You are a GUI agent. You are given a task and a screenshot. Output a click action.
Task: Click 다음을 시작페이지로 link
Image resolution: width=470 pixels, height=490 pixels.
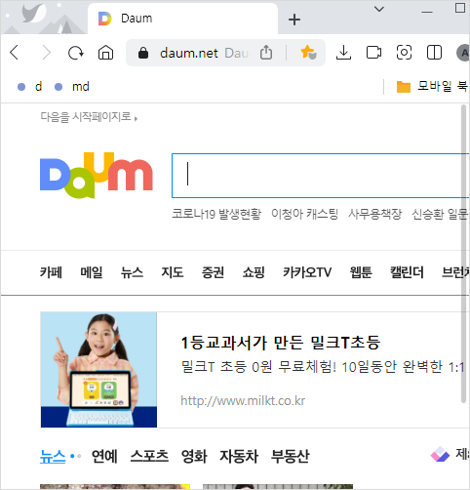click(x=89, y=116)
